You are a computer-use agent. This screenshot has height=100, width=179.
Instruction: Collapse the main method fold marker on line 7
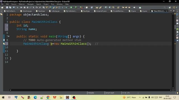coord(9,36)
